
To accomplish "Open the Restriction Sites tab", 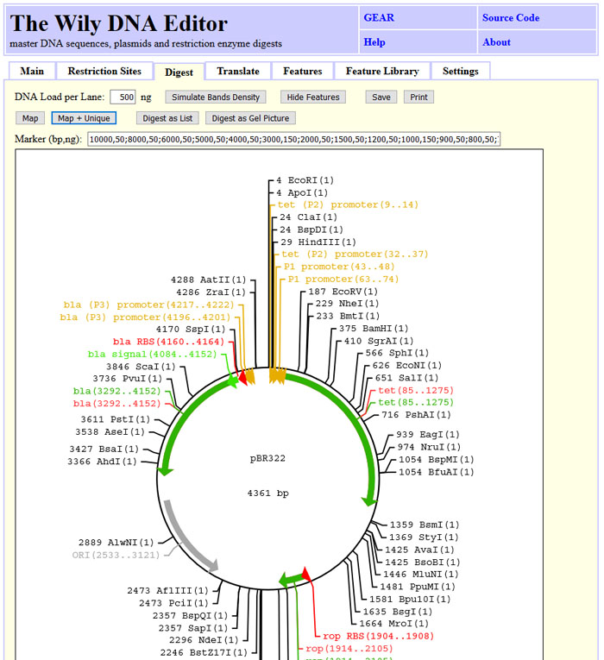I will pos(104,71).
